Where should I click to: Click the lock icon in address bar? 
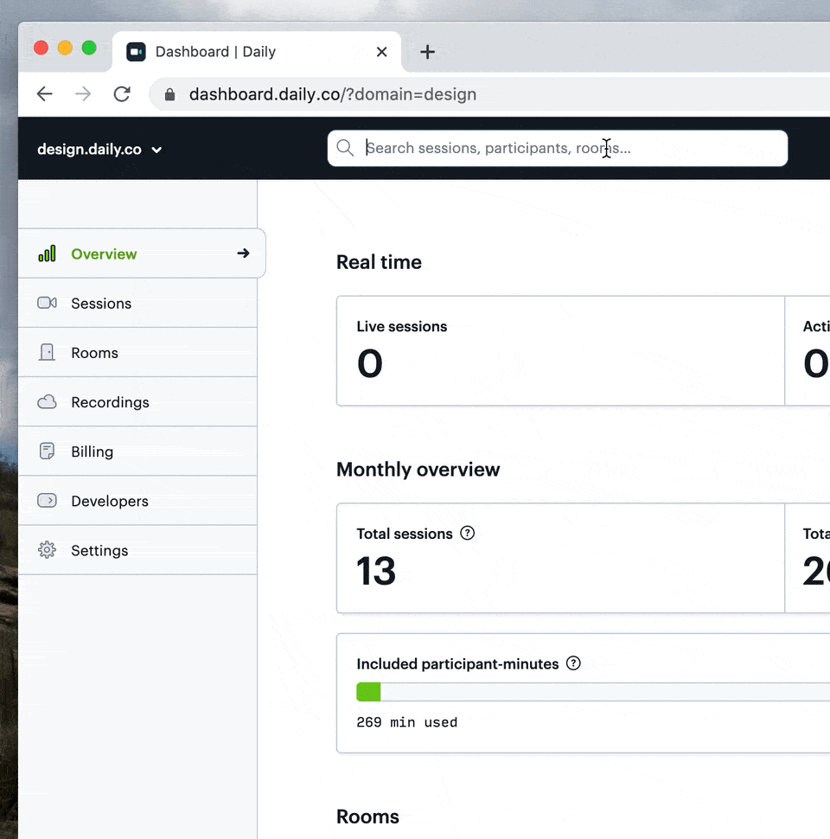click(169, 94)
